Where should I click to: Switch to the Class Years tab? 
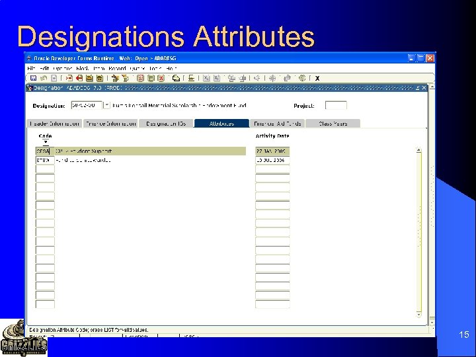coord(333,124)
